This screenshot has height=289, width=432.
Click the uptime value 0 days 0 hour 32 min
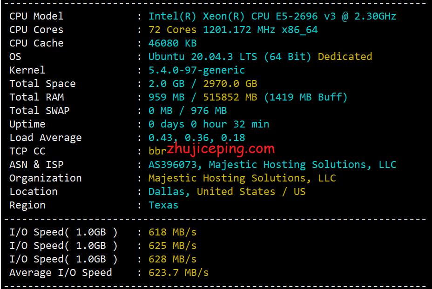209,124
